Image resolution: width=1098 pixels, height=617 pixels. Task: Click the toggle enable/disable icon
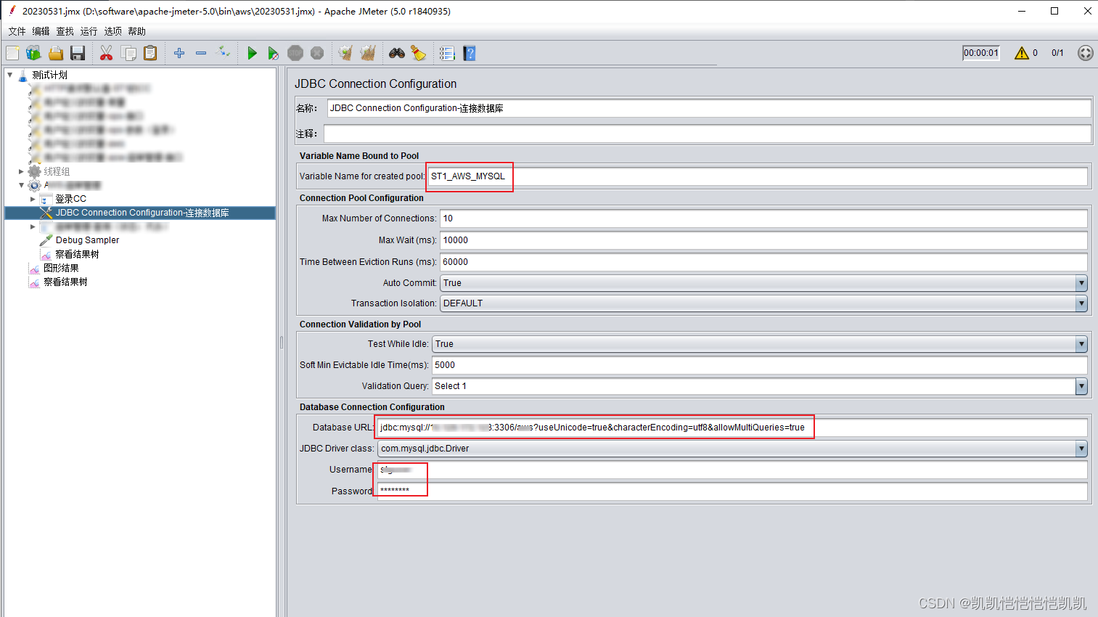coord(224,52)
